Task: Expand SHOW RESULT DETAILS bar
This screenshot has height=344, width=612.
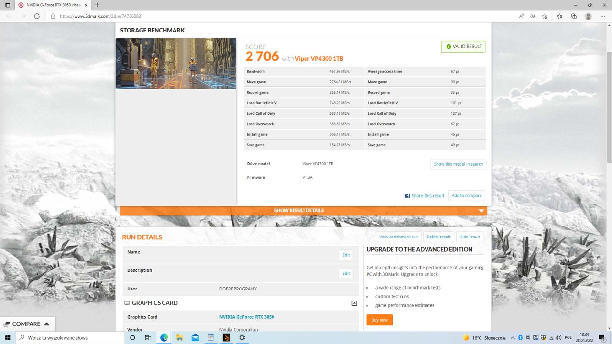Action: [303, 210]
